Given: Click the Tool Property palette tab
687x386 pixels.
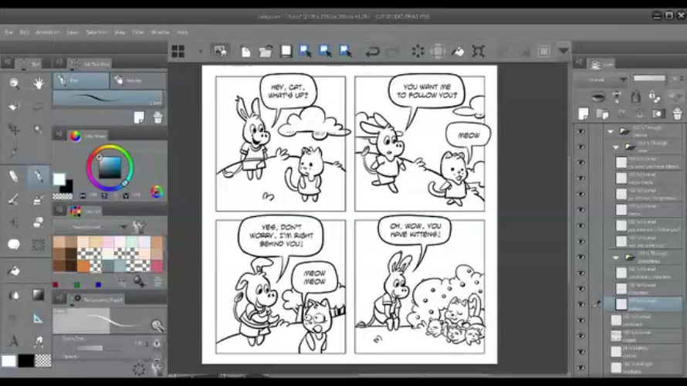Looking at the screenshot, I should point(96,300).
